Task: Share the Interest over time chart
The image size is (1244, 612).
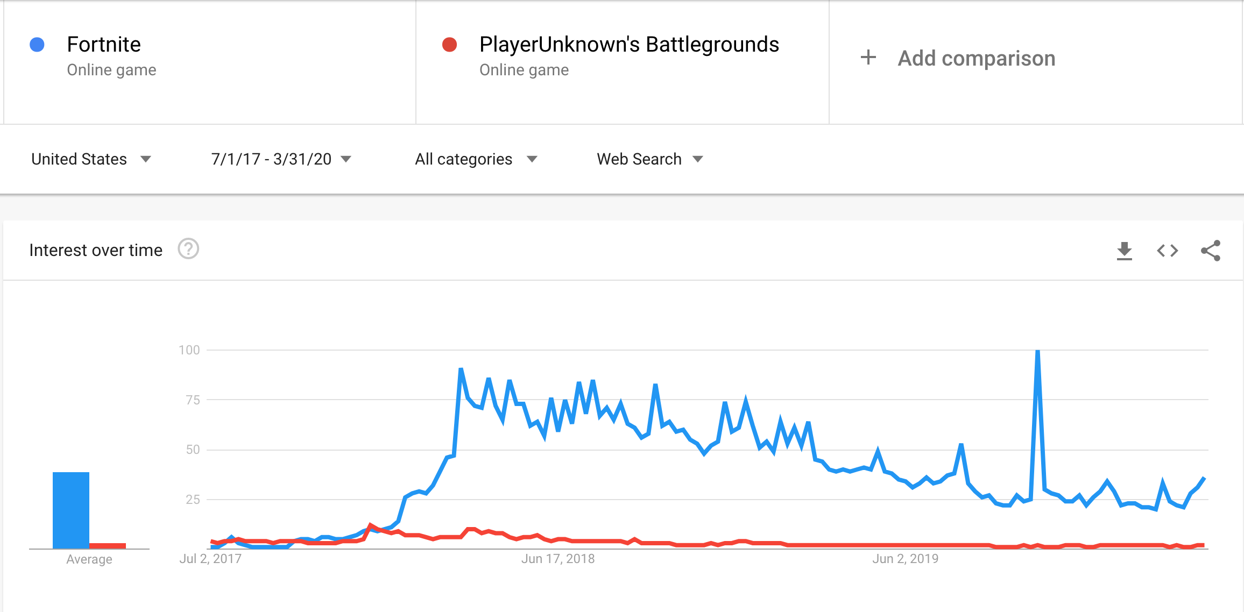Action: pos(1211,250)
